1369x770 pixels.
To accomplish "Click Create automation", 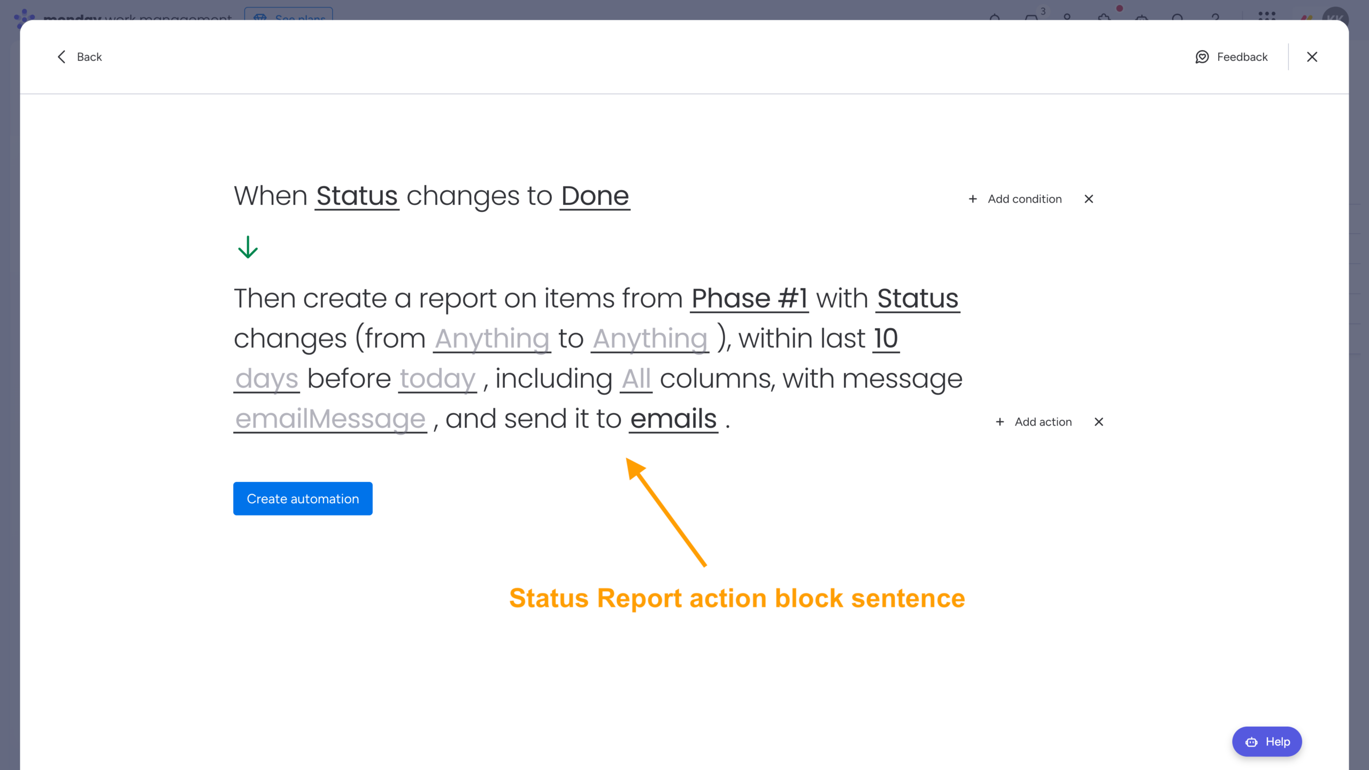I will (x=303, y=498).
